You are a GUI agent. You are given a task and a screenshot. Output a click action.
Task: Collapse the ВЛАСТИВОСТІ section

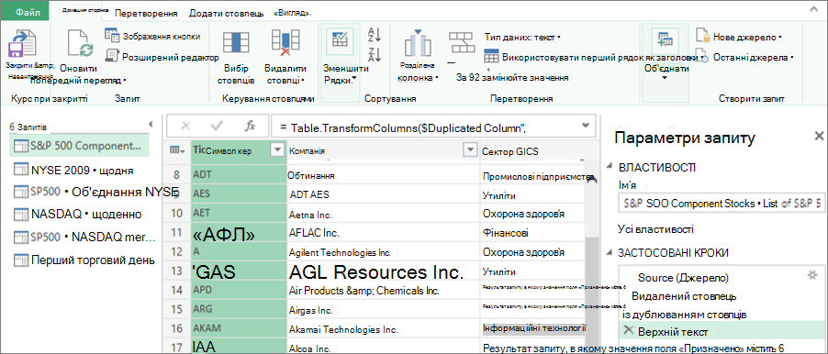point(610,167)
